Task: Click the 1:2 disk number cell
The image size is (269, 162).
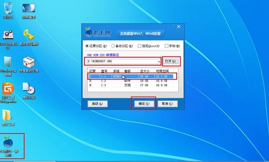Action: tap(103, 81)
